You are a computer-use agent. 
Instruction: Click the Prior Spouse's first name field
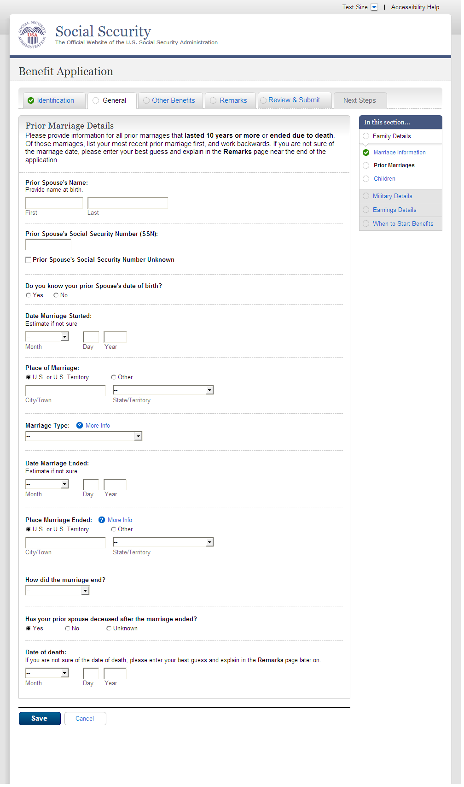[54, 203]
